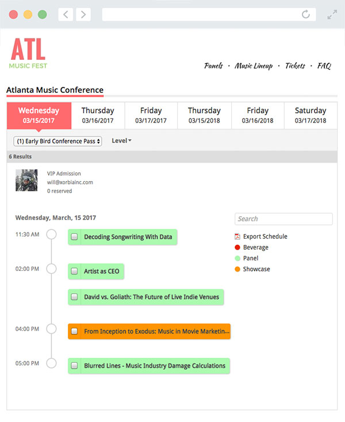
Task: Click inside the Search field
Action: (x=283, y=219)
